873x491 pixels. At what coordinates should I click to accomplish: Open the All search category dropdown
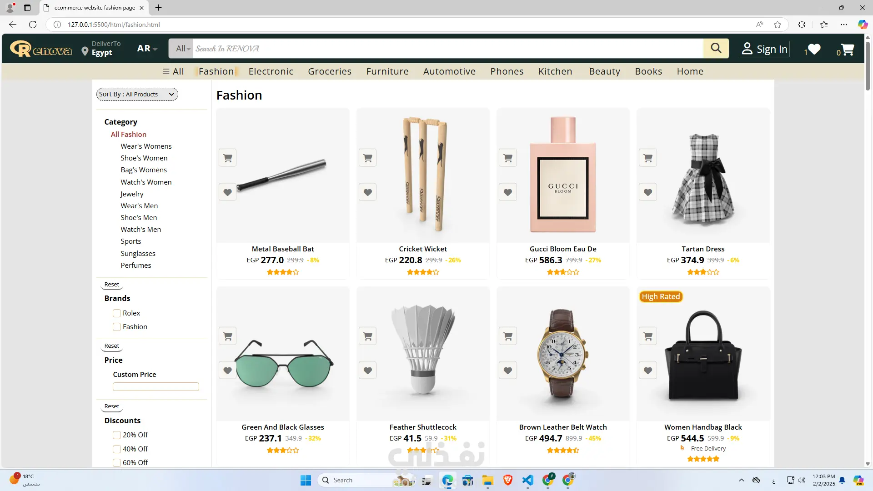(183, 49)
